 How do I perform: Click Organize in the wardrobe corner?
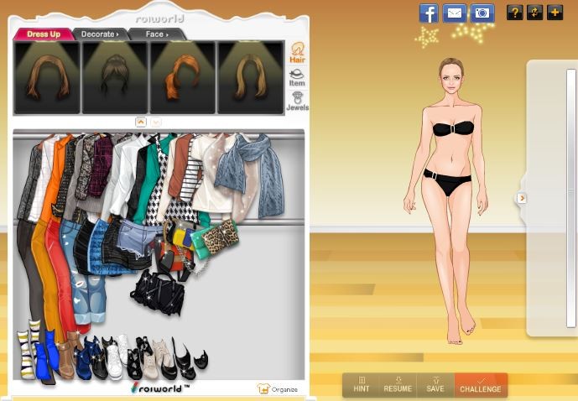point(278,389)
